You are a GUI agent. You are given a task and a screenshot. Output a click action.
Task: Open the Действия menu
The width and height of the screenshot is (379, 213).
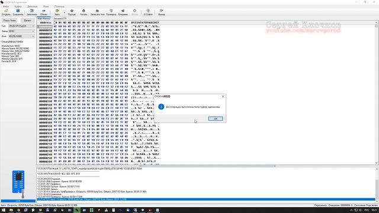coord(33,7)
